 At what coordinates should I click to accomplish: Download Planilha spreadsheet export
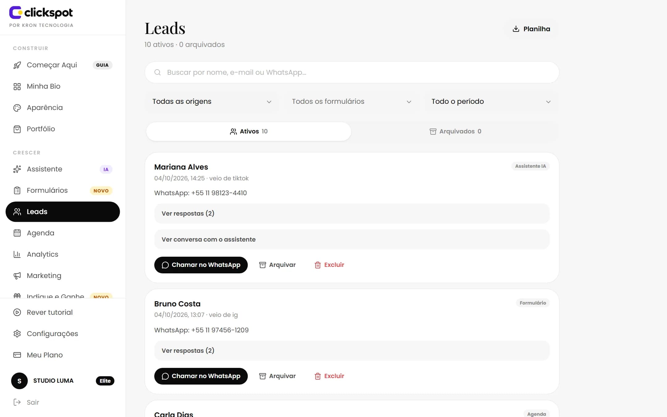pos(531,29)
